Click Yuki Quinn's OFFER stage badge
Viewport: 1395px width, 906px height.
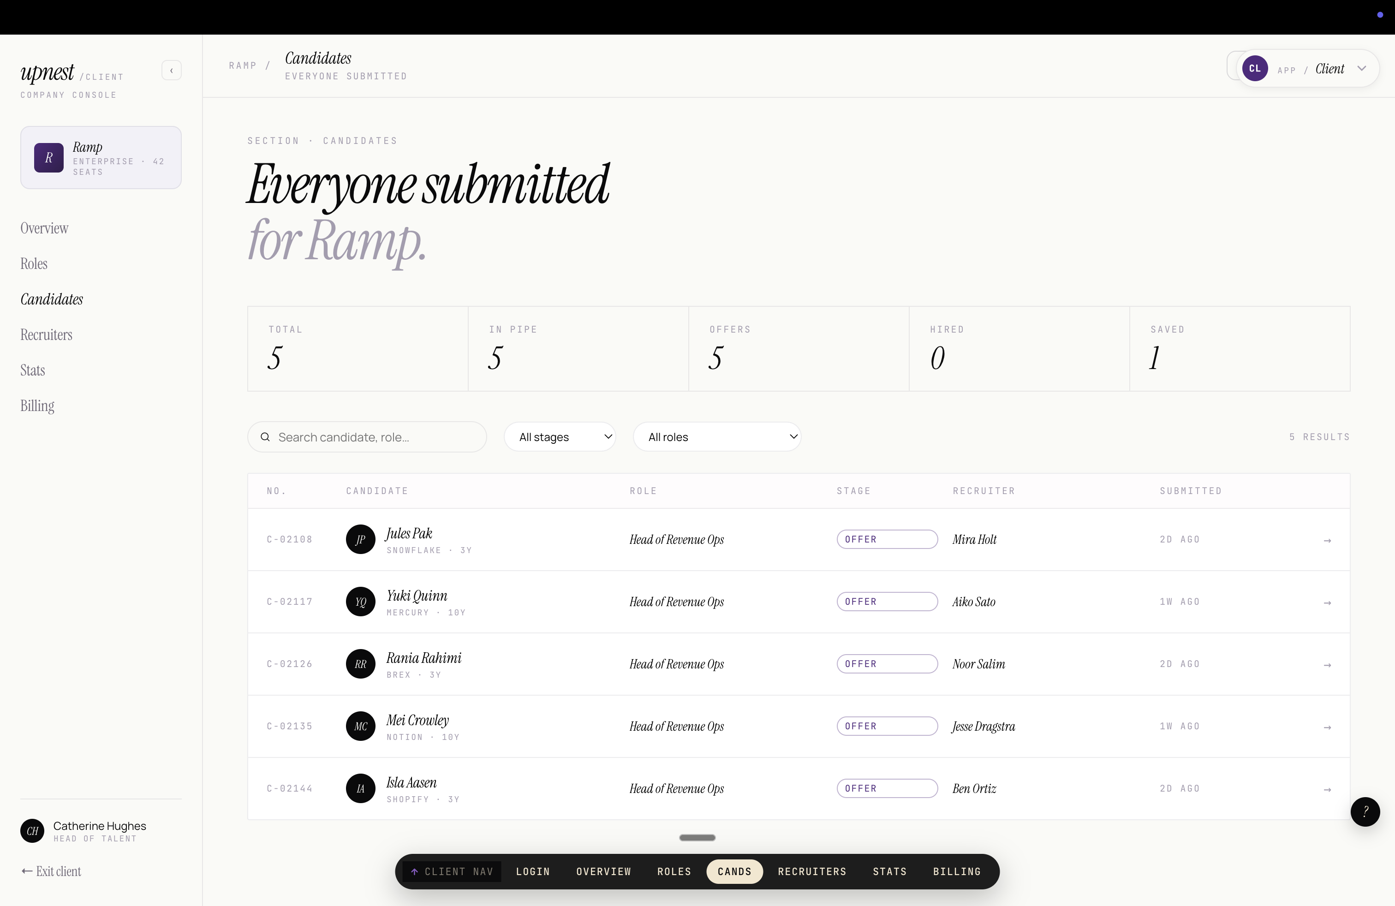887,602
